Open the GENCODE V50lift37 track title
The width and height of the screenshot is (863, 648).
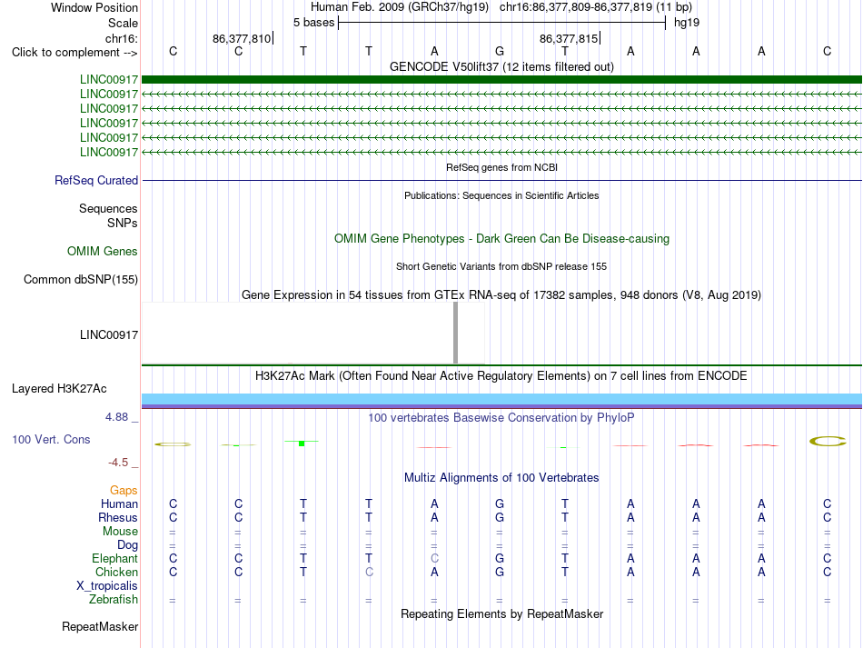click(x=501, y=66)
